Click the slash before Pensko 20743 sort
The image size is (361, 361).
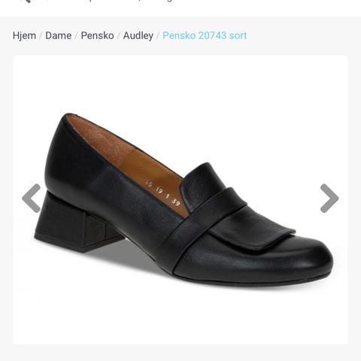[x=158, y=35]
